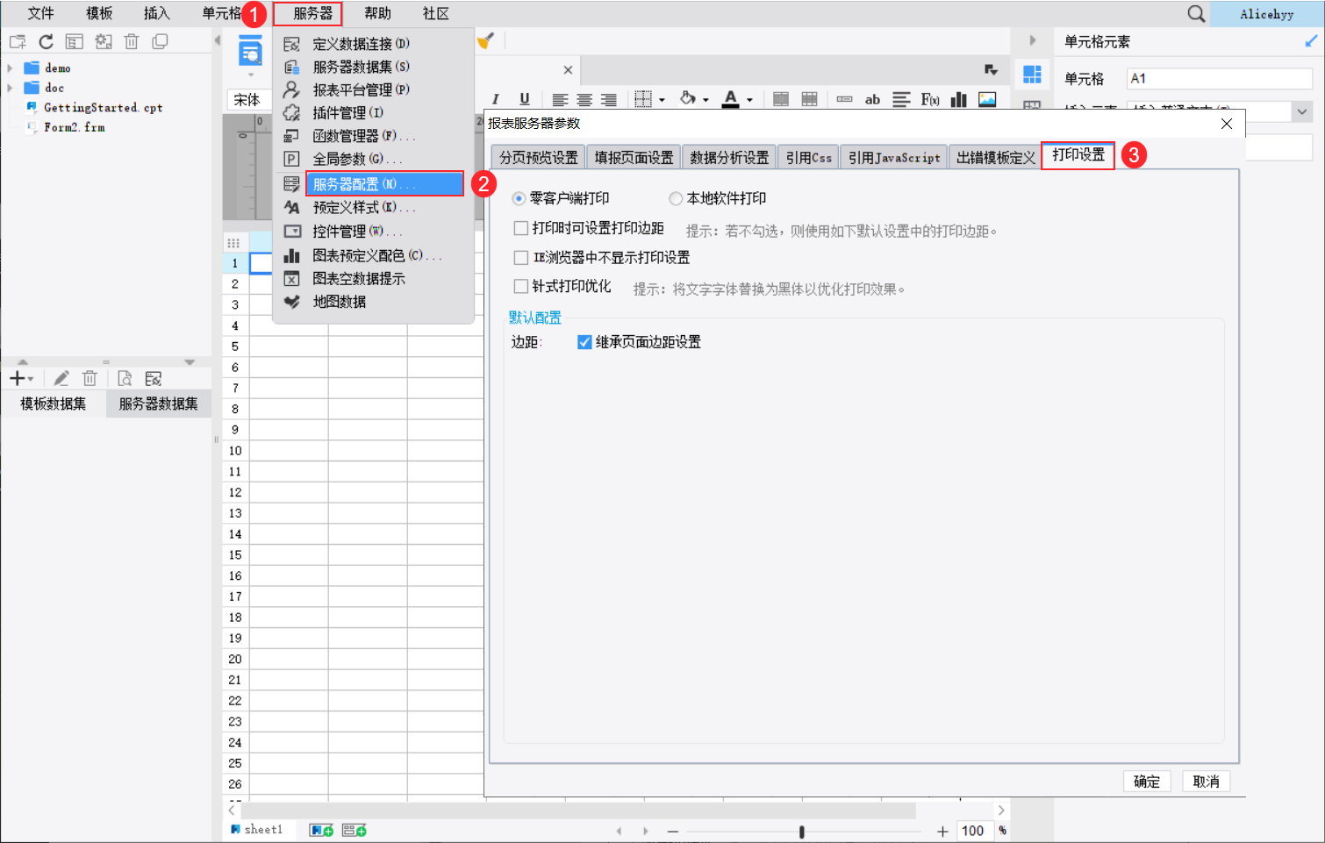The height and width of the screenshot is (843, 1325).
Task: Uncheck 继承页面边距设置
Action: click(x=584, y=342)
